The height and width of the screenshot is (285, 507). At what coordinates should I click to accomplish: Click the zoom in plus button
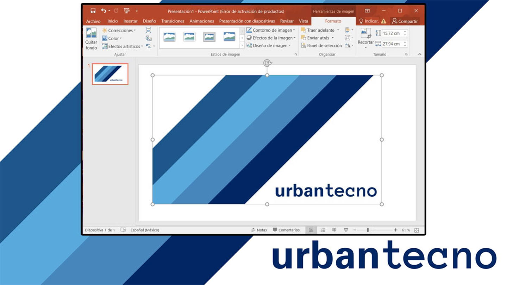pyautogui.click(x=396, y=230)
